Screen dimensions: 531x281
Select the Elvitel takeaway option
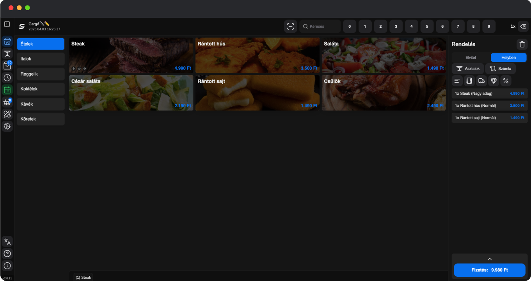click(x=471, y=58)
